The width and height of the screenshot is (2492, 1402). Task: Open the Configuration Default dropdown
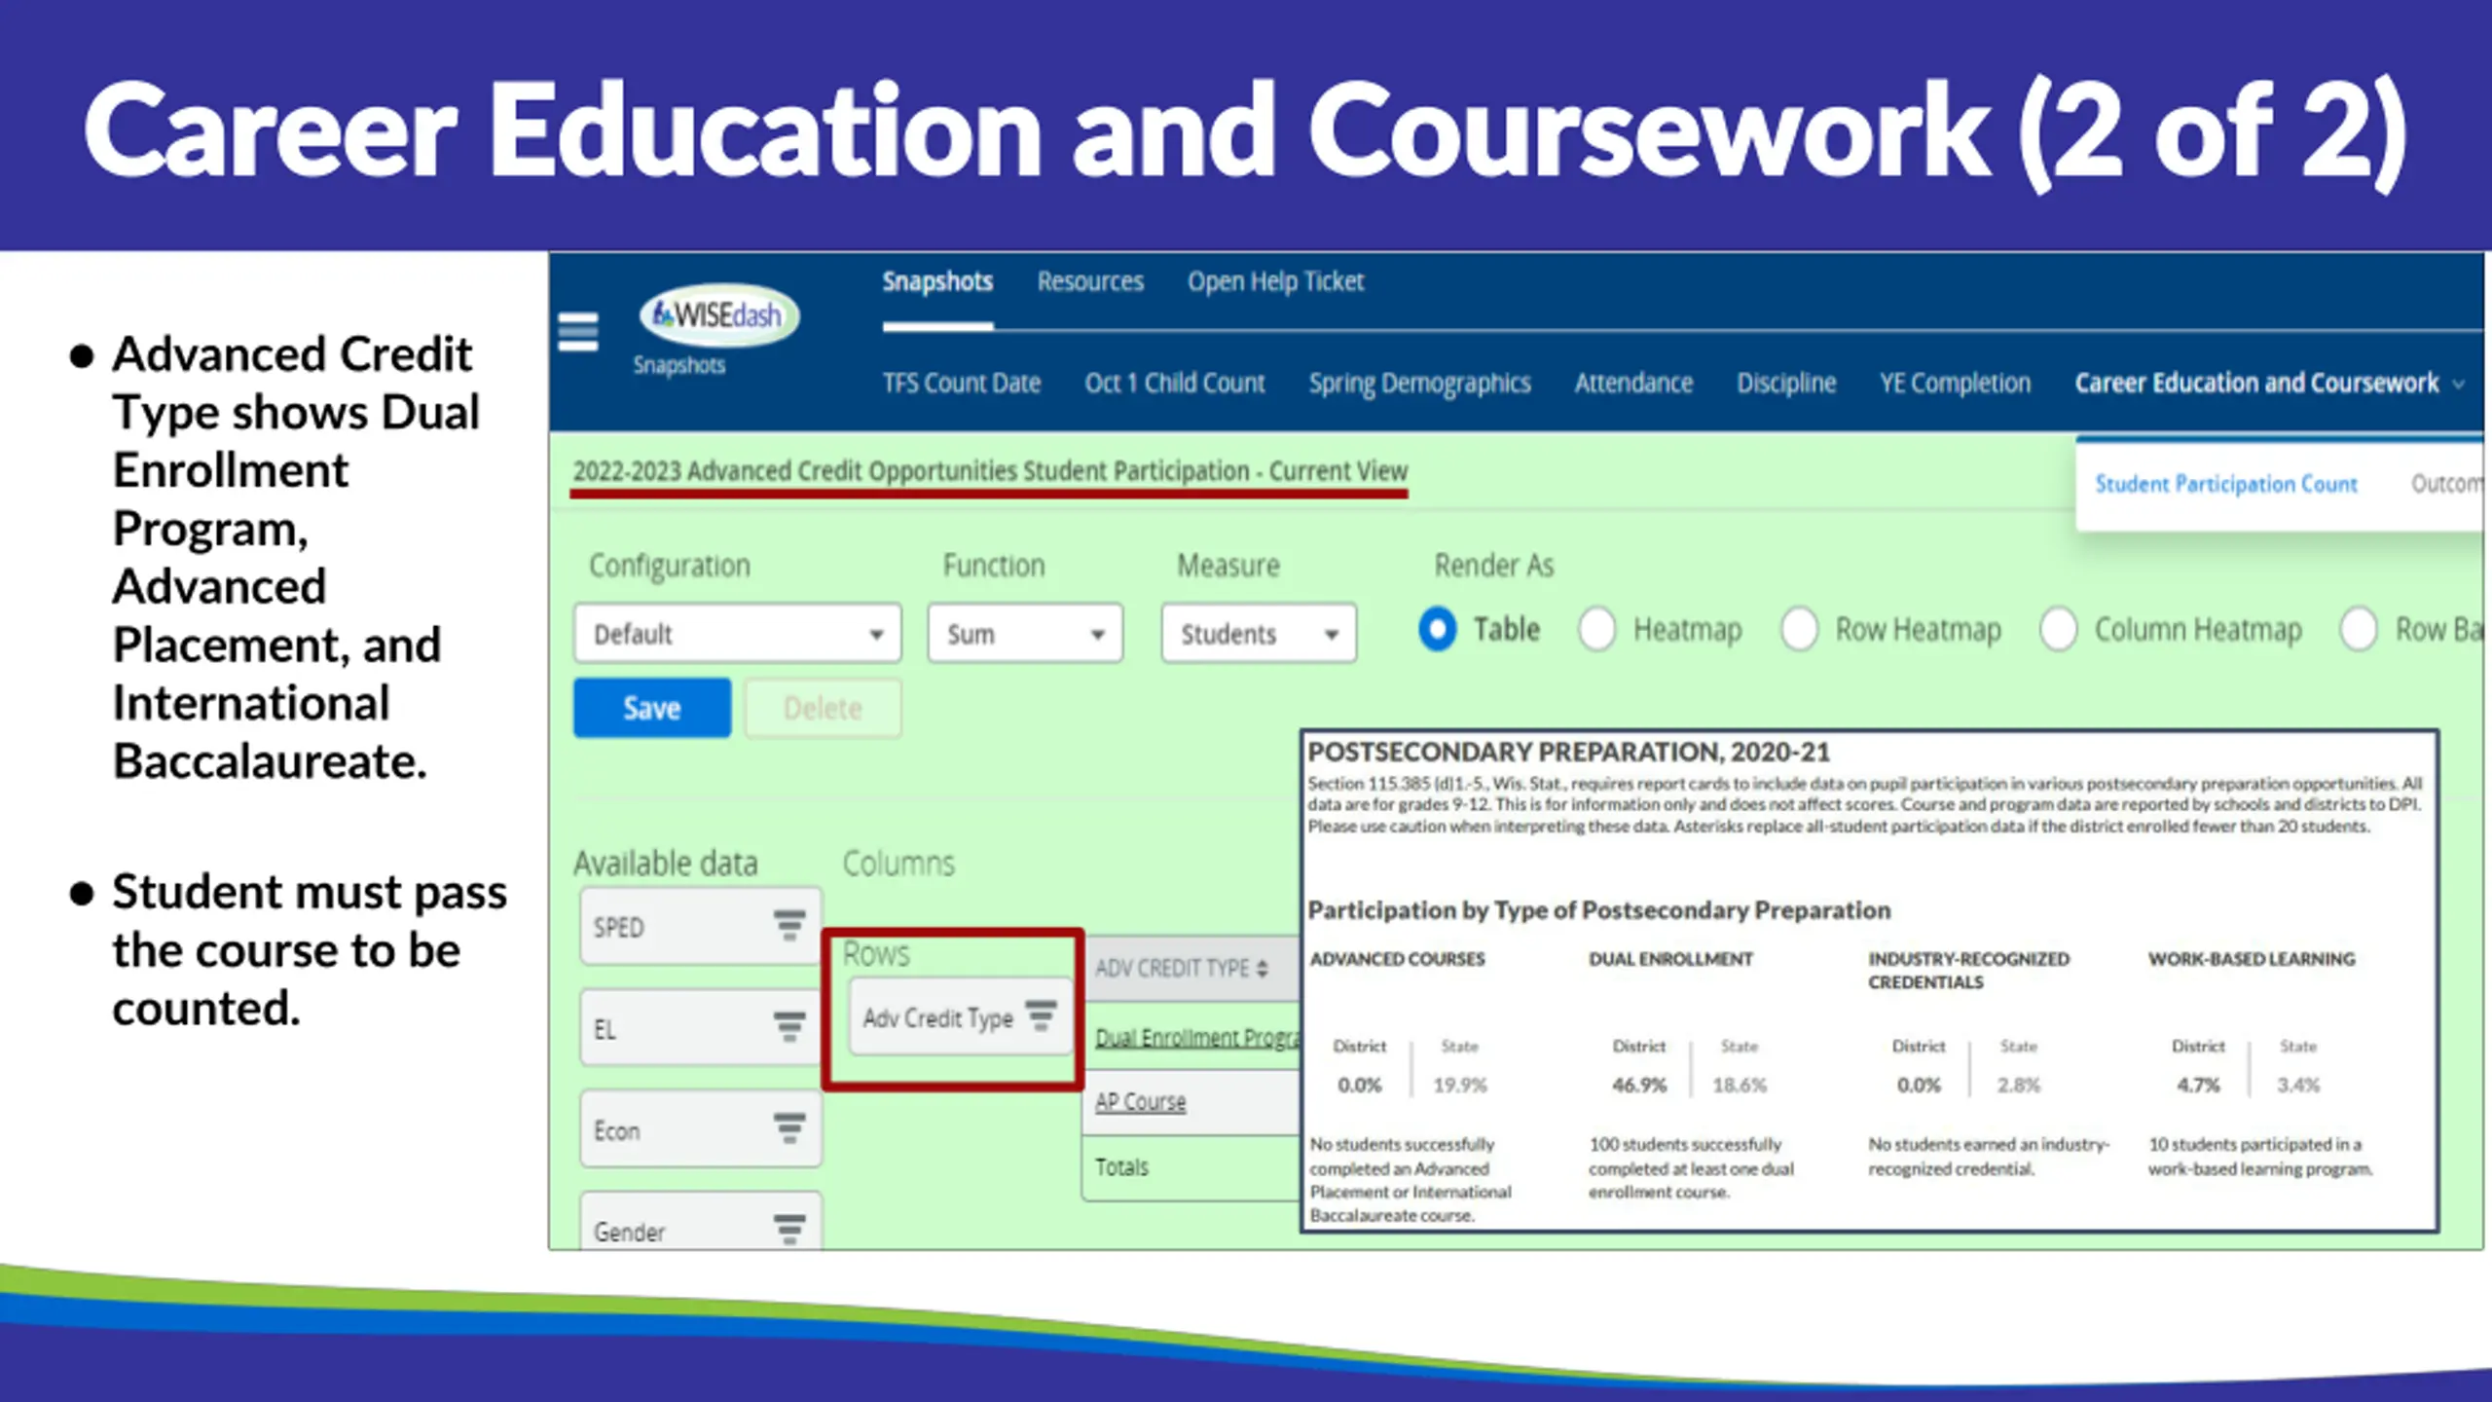pos(737,634)
